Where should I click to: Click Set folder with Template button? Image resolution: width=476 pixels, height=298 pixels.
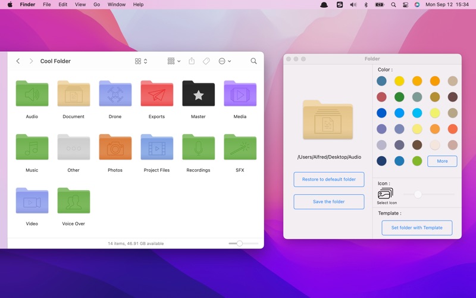[x=417, y=228]
